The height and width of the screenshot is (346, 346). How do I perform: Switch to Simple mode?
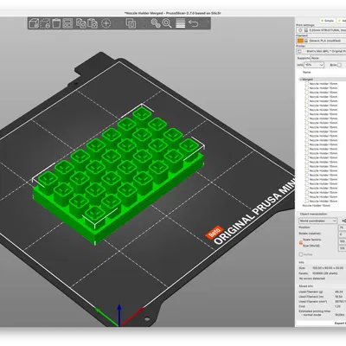point(328,21)
